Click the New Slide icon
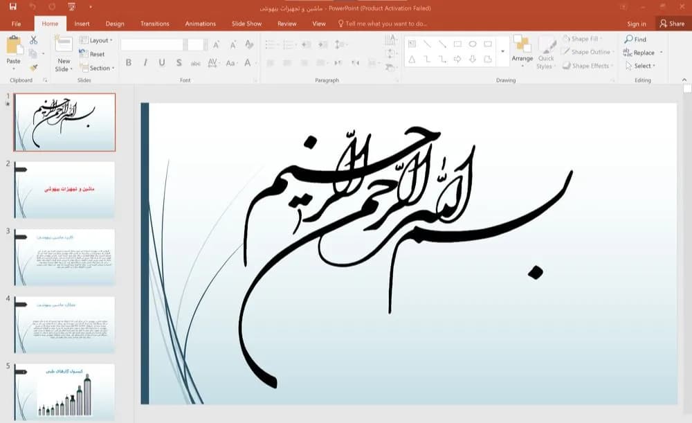The height and width of the screenshot is (423, 692). (x=64, y=44)
